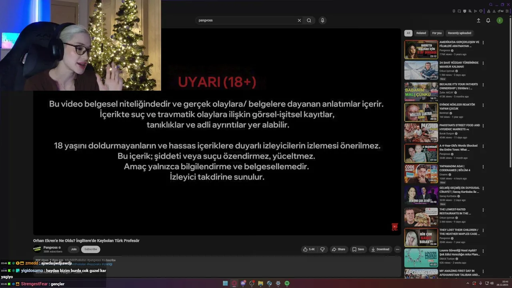Open options for The Lowest-Rated Restaurants video
Image resolution: width=512 pixels, height=288 pixels.
click(x=483, y=210)
